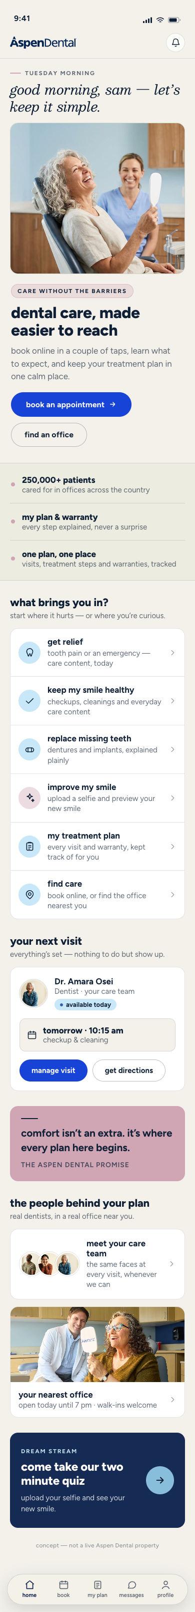Tap the sparkle icon for improve my smile
195x1612 pixels.
tap(29, 798)
